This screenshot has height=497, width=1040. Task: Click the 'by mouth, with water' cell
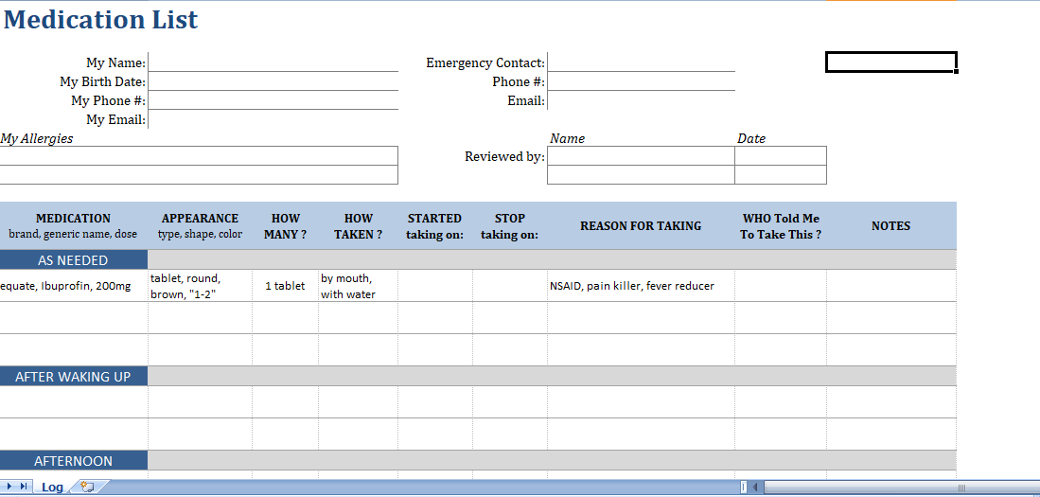click(358, 286)
